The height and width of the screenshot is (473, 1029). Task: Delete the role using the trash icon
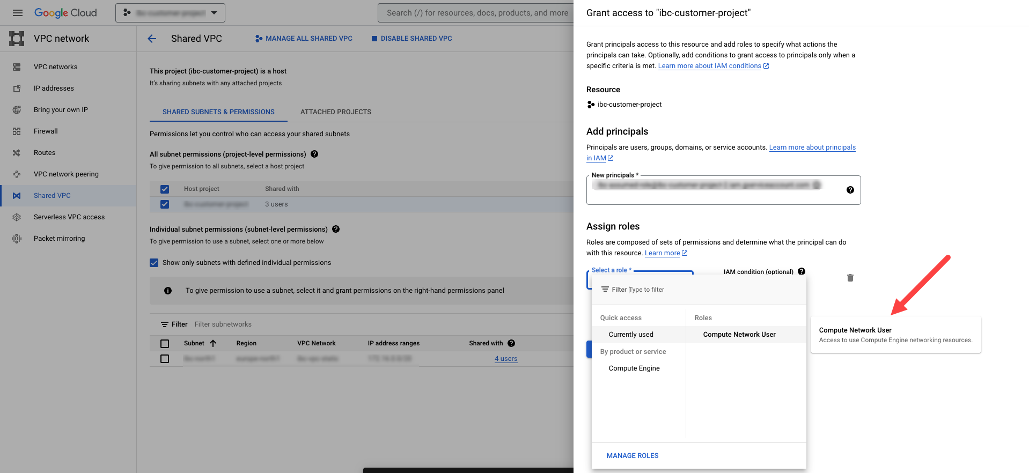click(850, 278)
